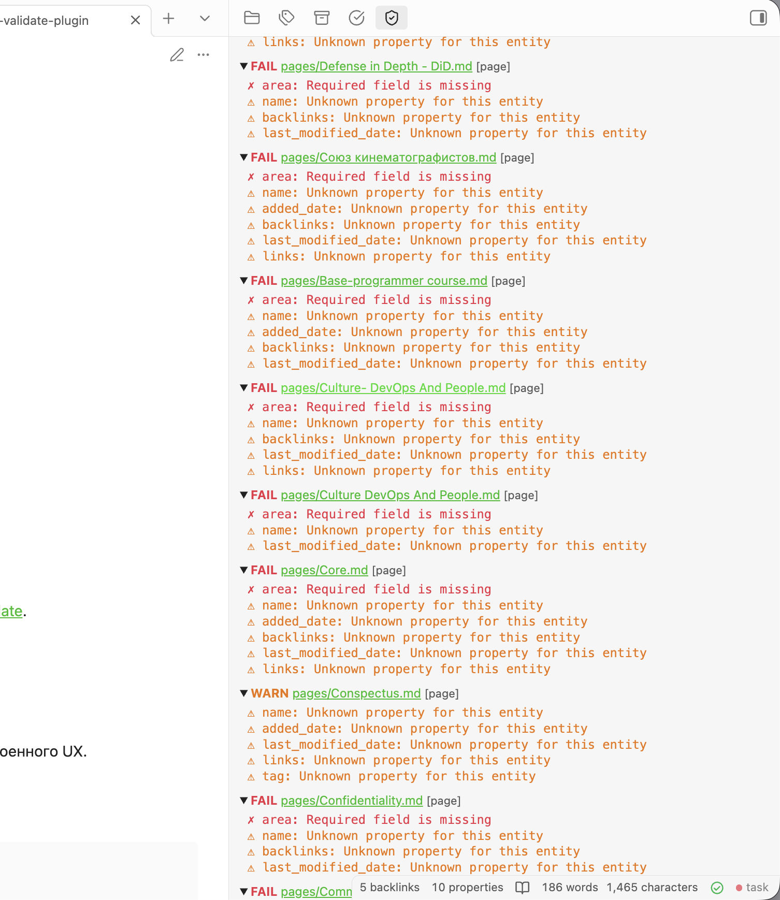780x900 pixels.
Task: Open pages/Base-programmer course.md link
Action: pos(384,281)
